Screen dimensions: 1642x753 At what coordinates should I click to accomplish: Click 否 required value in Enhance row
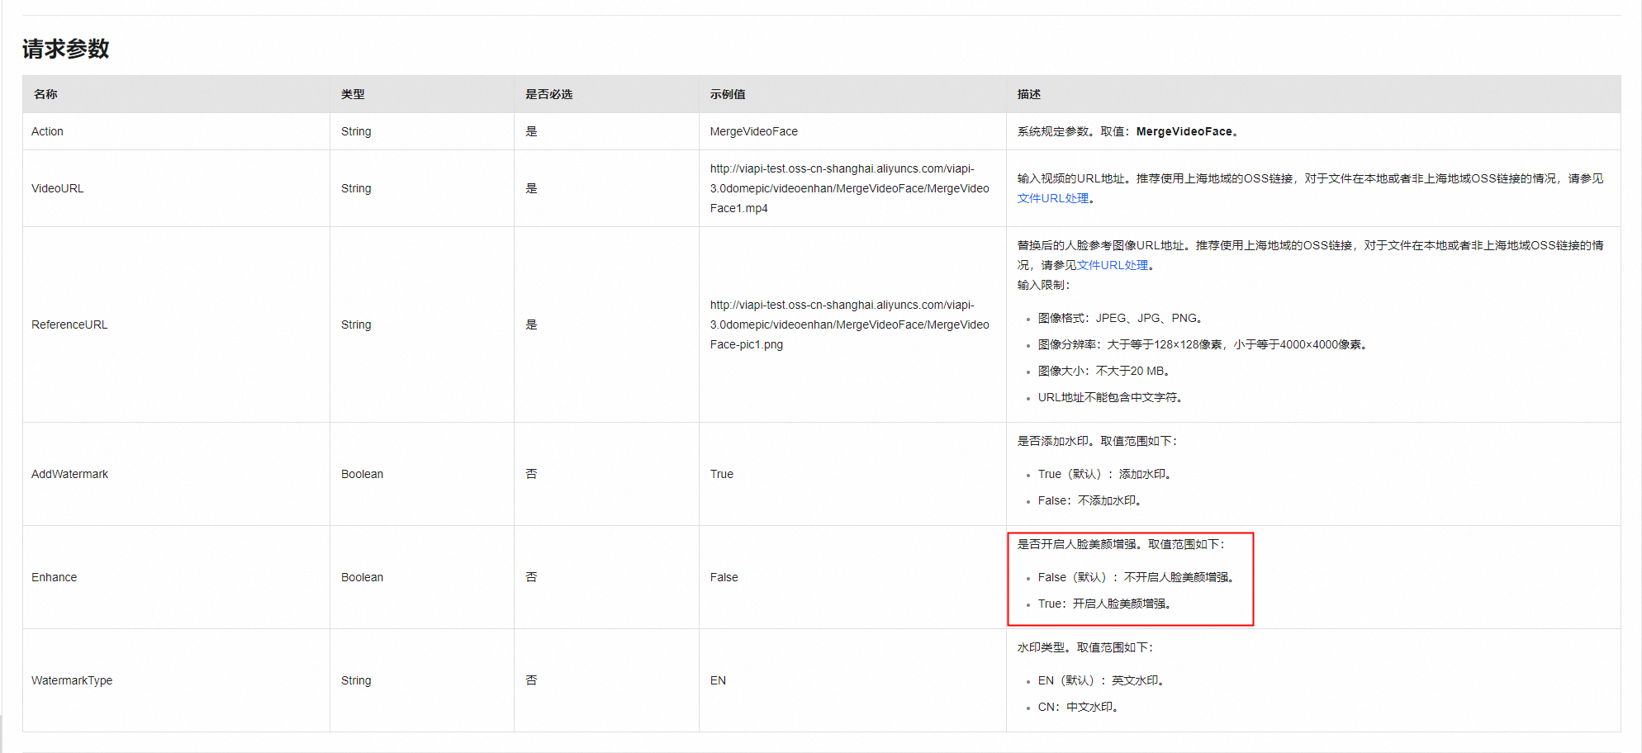pyautogui.click(x=531, y=577)
